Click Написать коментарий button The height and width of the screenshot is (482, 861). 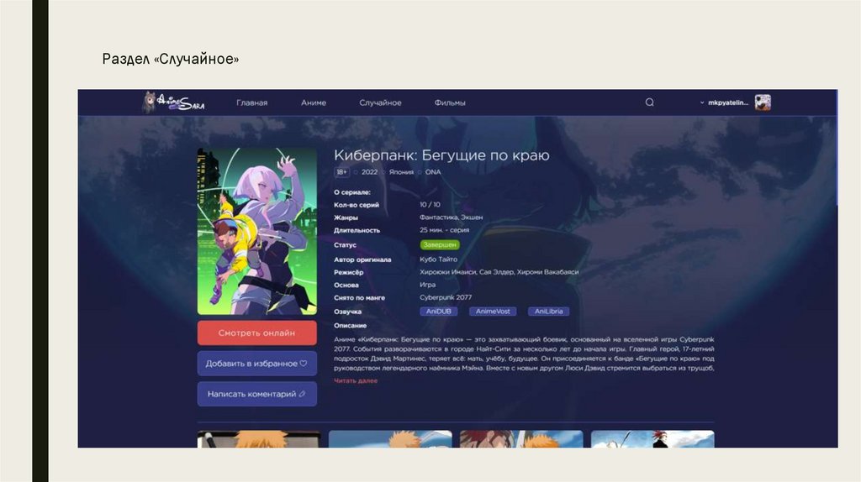click(257, 394)
